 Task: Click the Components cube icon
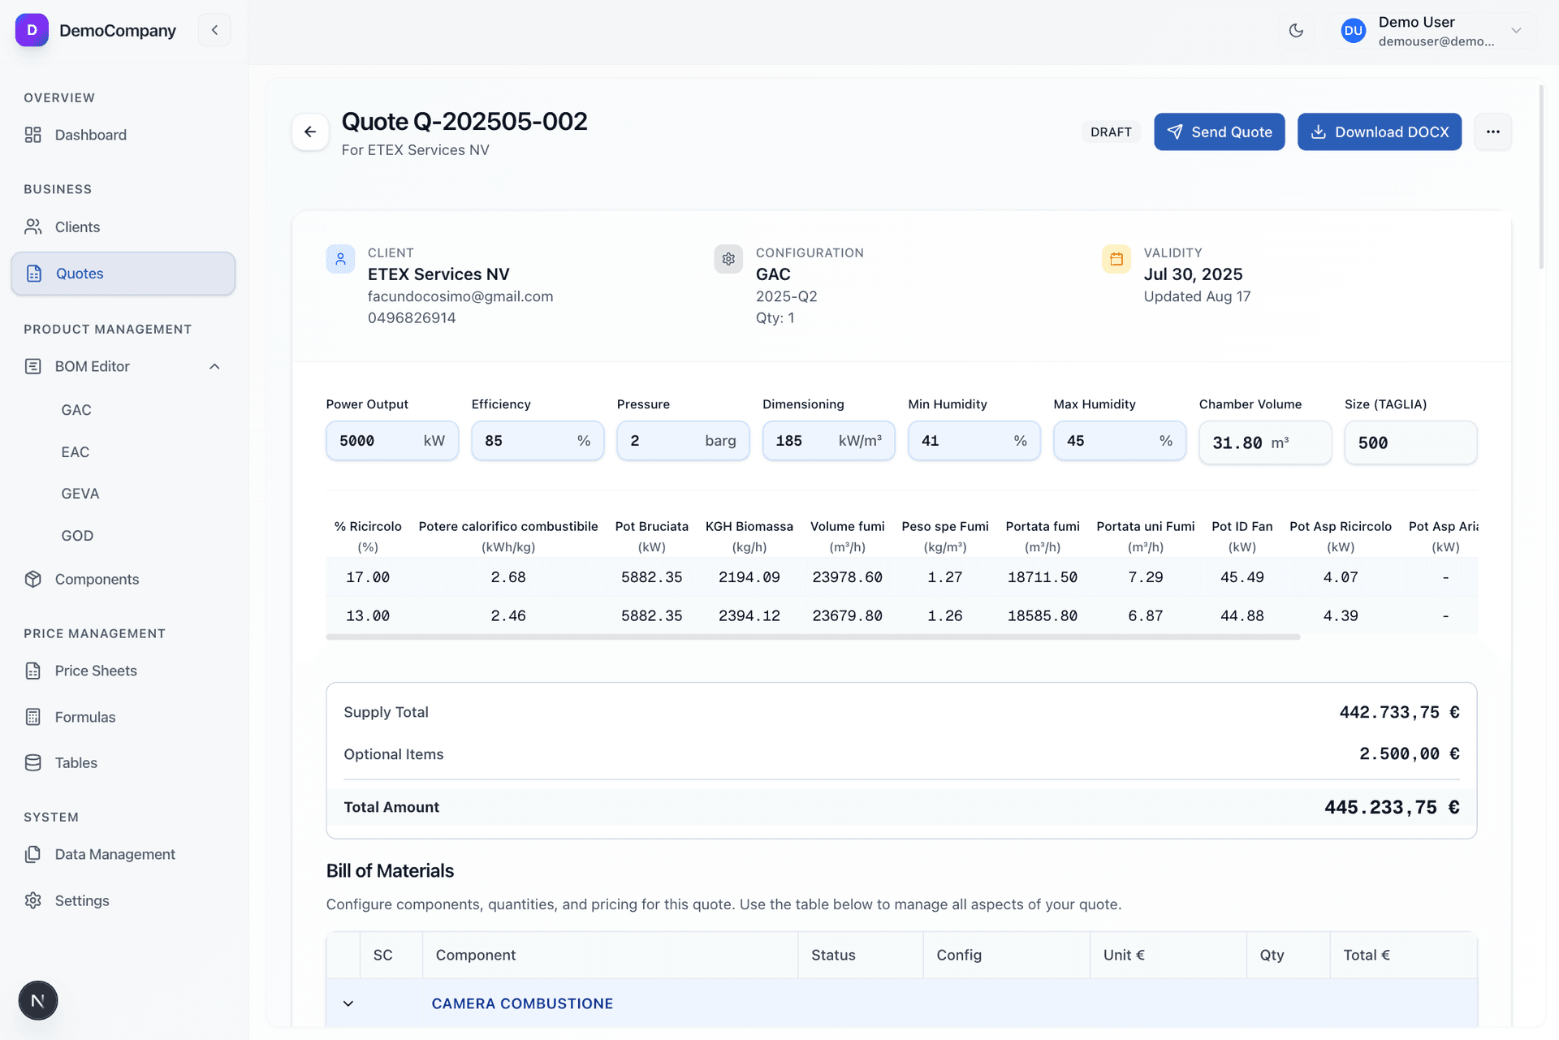[32, 579]
